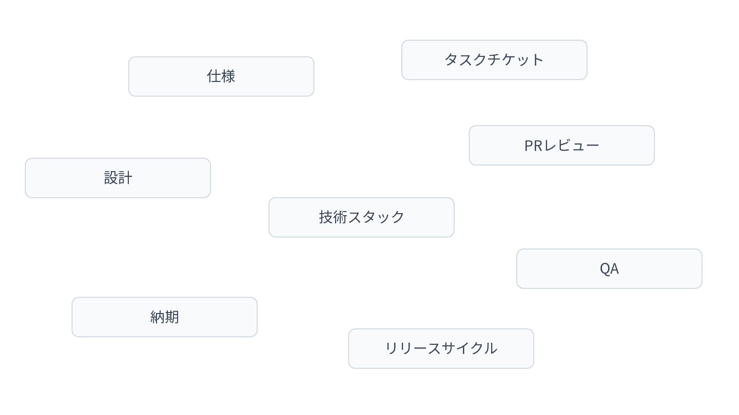Screen dimensions: 739x415
Task: Click the QA text label
Action: pos(609,268)
